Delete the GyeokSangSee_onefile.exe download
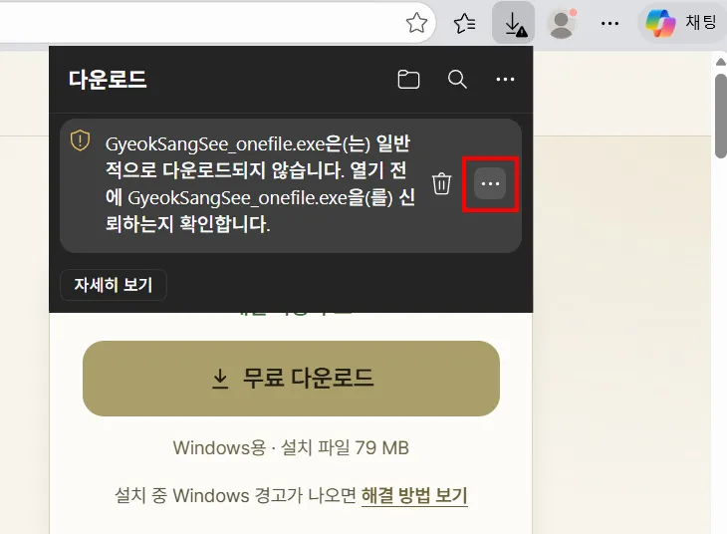This screenshot has height=534, width=727. tap(441, 183)
